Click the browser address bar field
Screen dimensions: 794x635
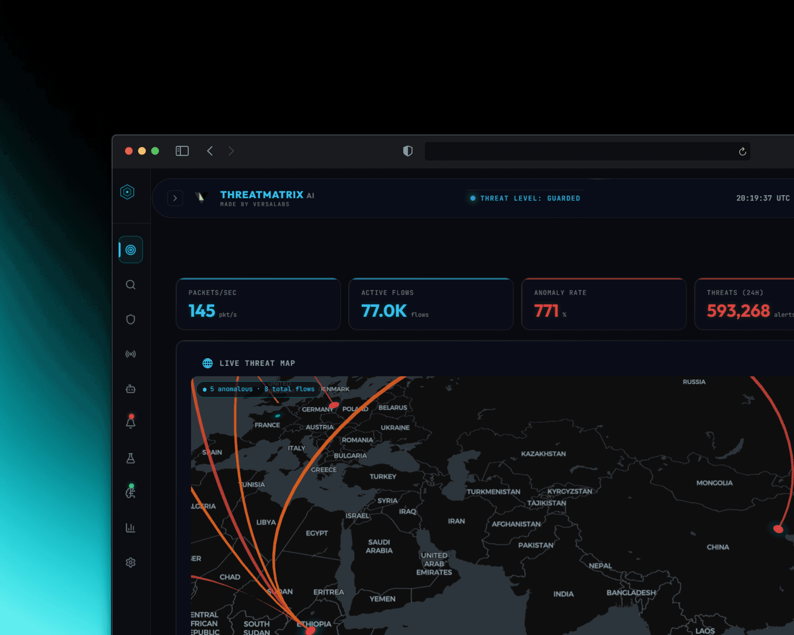587,151
